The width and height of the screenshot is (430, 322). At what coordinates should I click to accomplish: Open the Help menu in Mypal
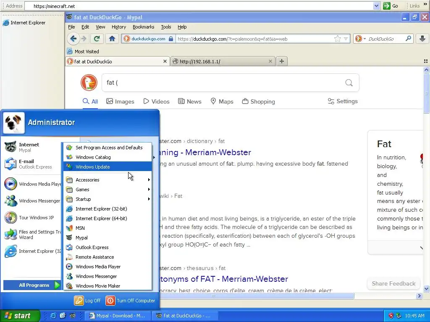[182, 27]
